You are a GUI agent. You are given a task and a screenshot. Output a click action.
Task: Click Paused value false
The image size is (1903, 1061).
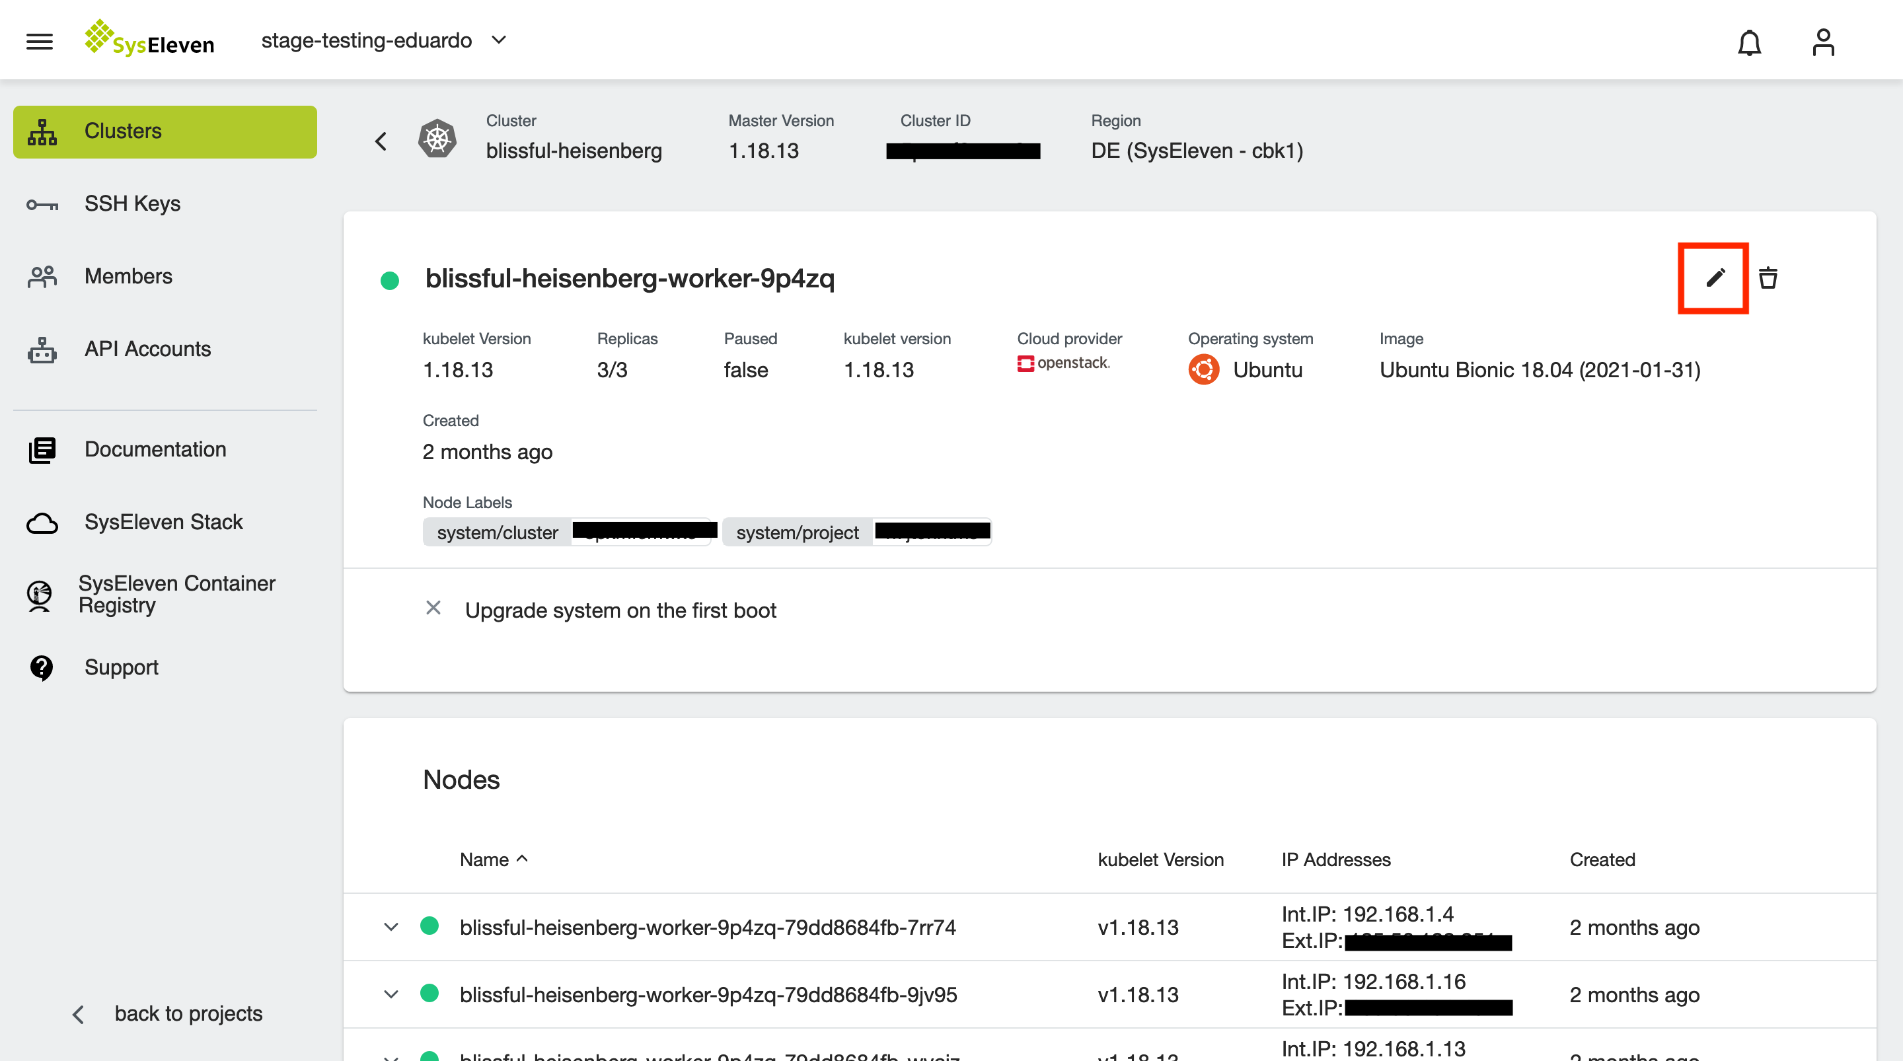click(745, 369)
